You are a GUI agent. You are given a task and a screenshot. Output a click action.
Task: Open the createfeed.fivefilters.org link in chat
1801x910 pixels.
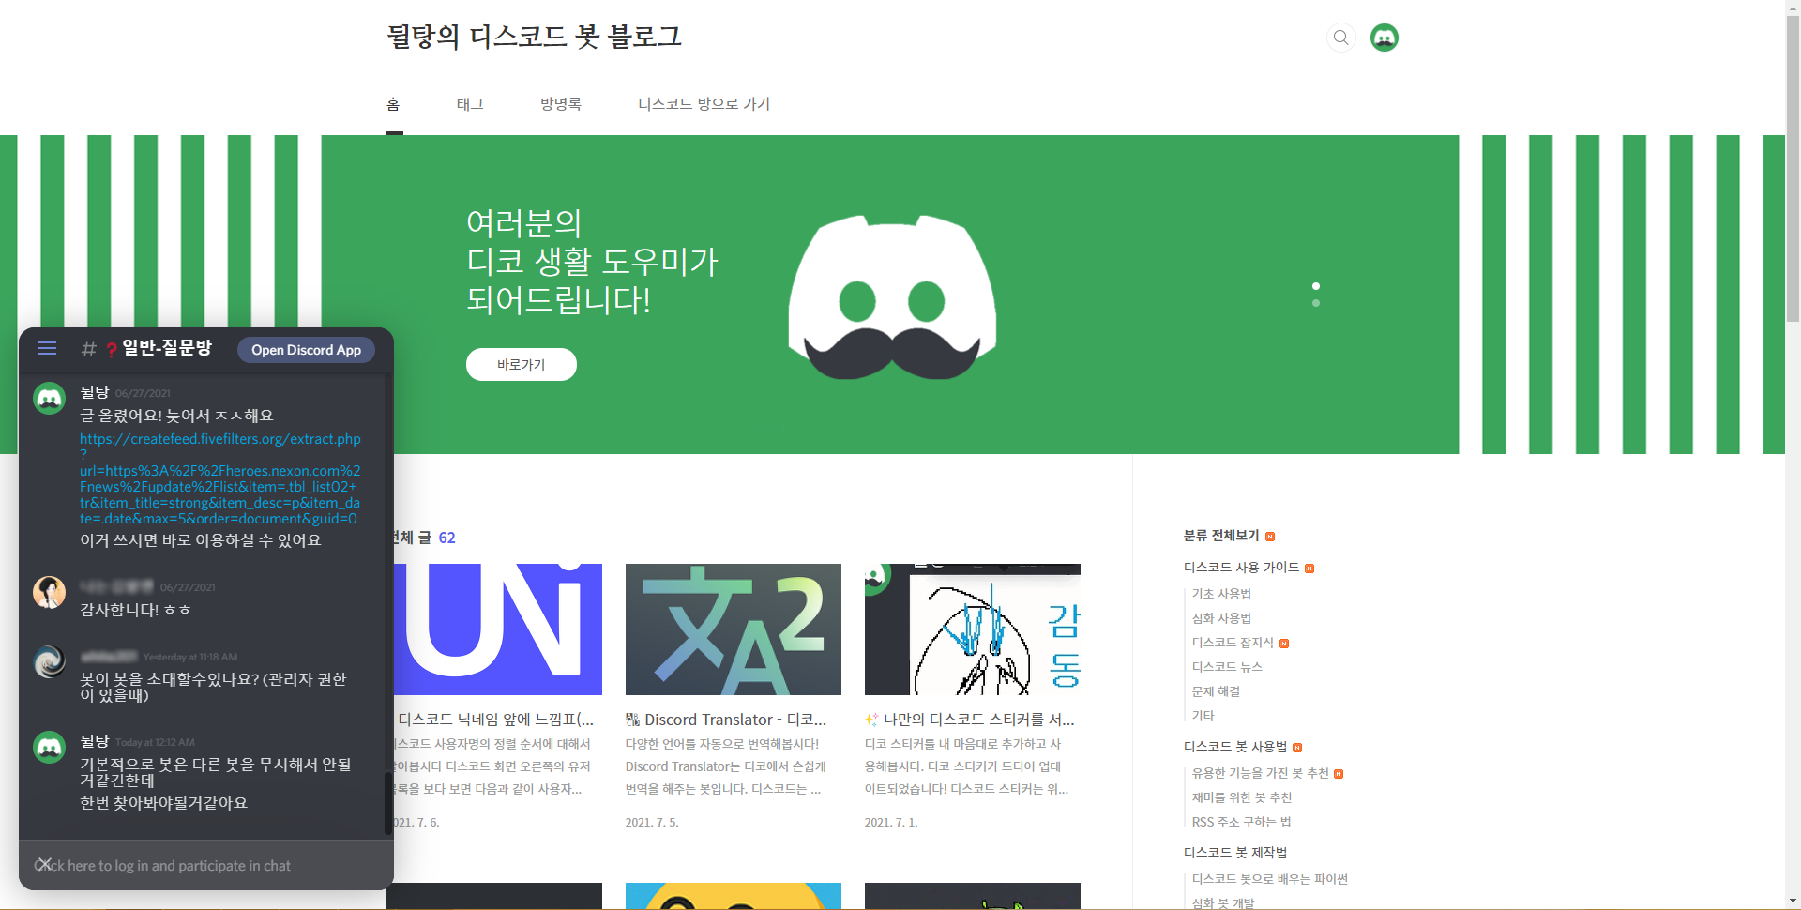pos(219,478)
